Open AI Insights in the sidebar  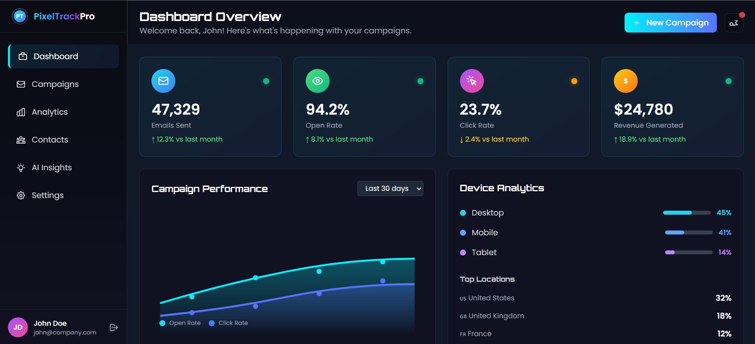52,167
